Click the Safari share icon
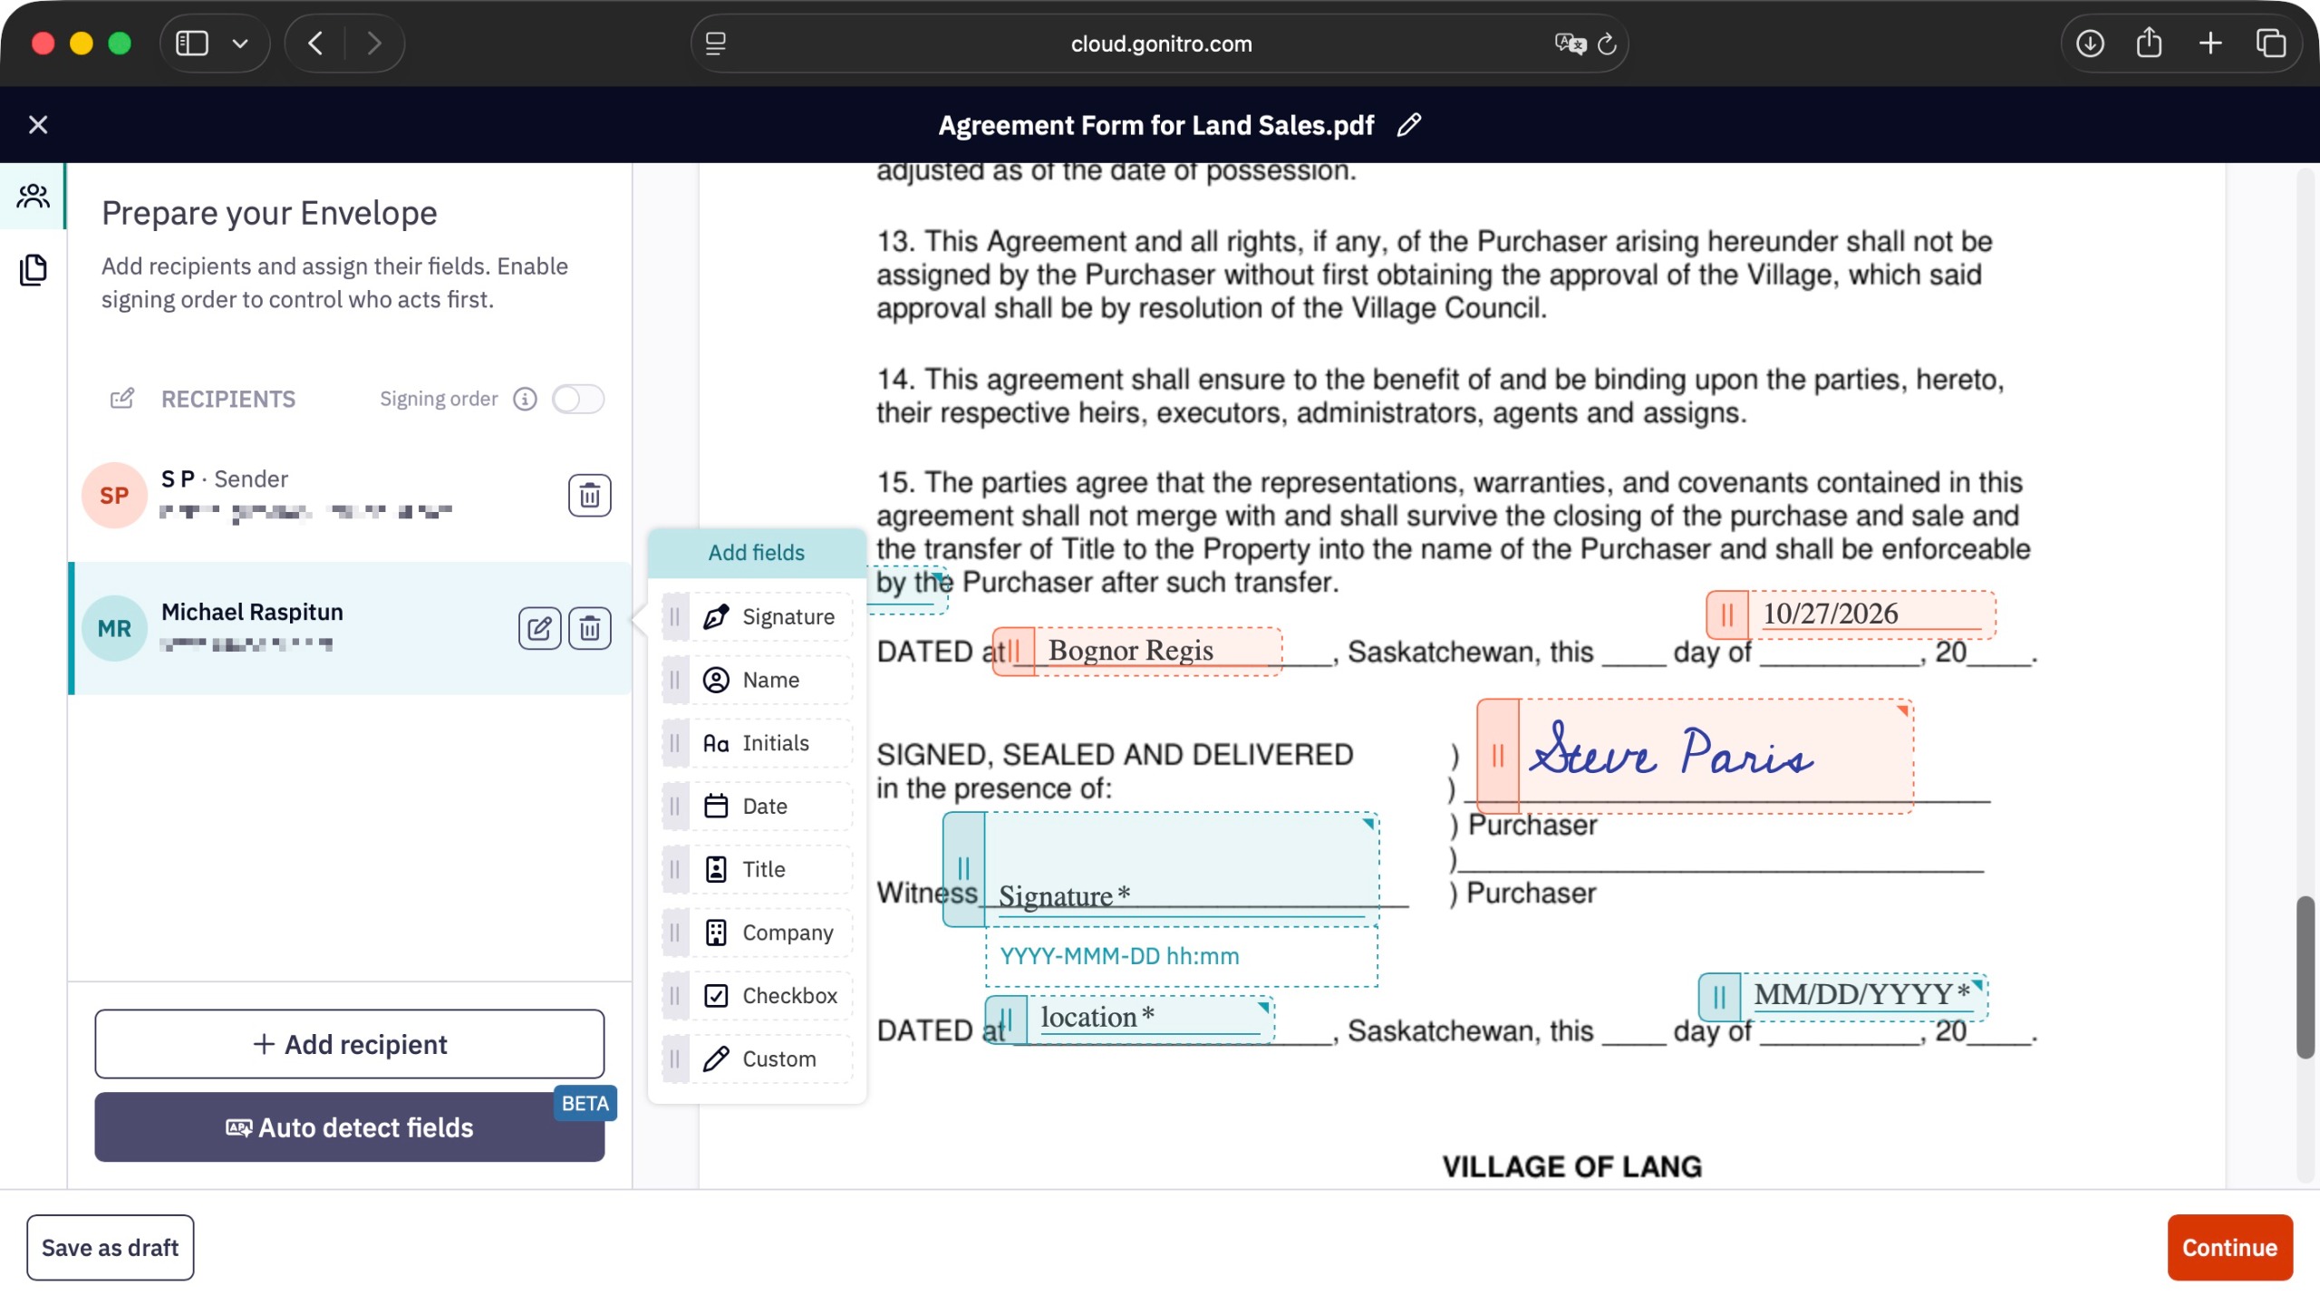 [2149, 43]
